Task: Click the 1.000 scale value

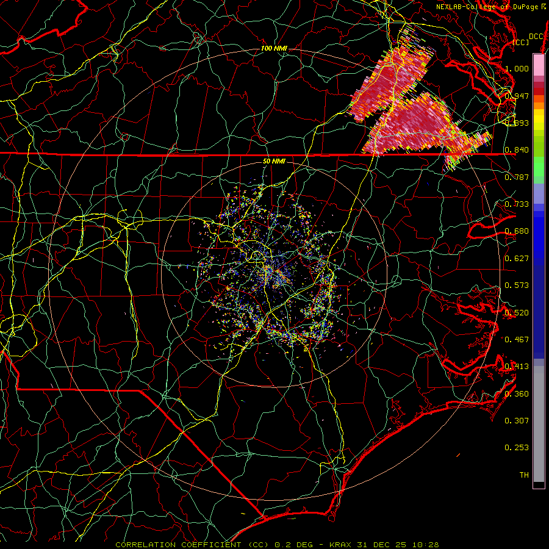Action: [517, 68]
